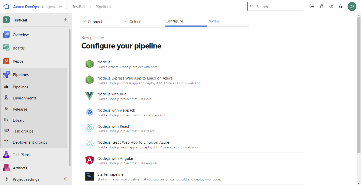Open the User settings icon
Screen dimensions: 361x185
pyautogui.click(x=341, y=7)
